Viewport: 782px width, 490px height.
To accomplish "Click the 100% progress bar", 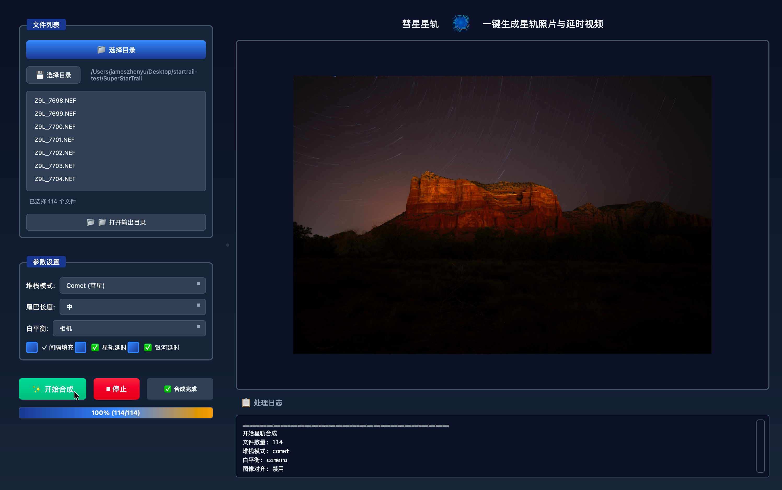I will point(116,412).
